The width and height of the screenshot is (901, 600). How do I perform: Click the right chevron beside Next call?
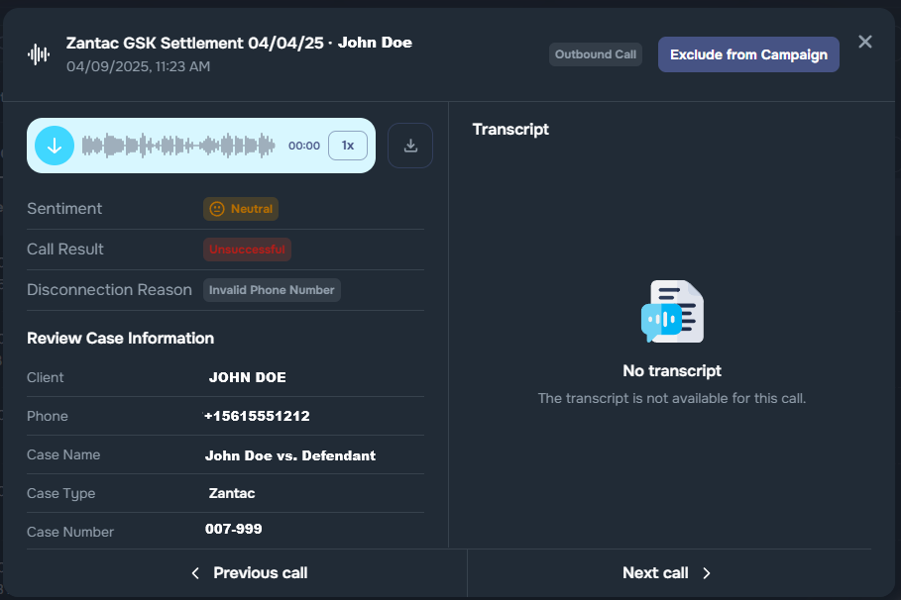[x=706, y=572]
